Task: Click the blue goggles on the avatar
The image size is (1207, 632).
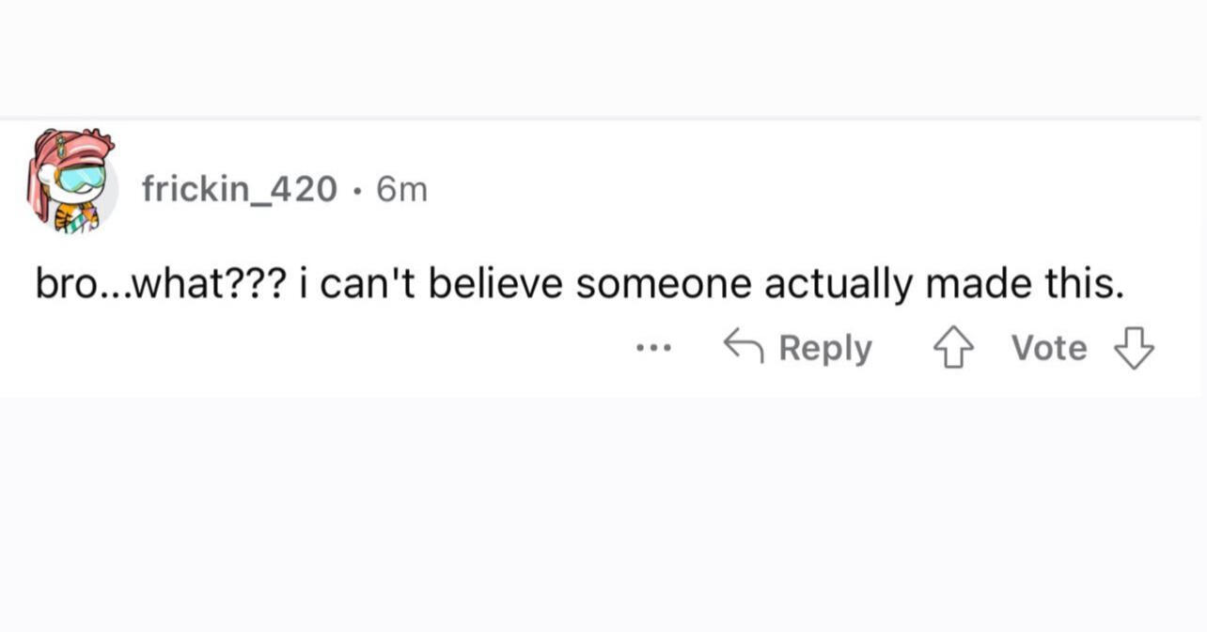Action: (x=81, y=178)
